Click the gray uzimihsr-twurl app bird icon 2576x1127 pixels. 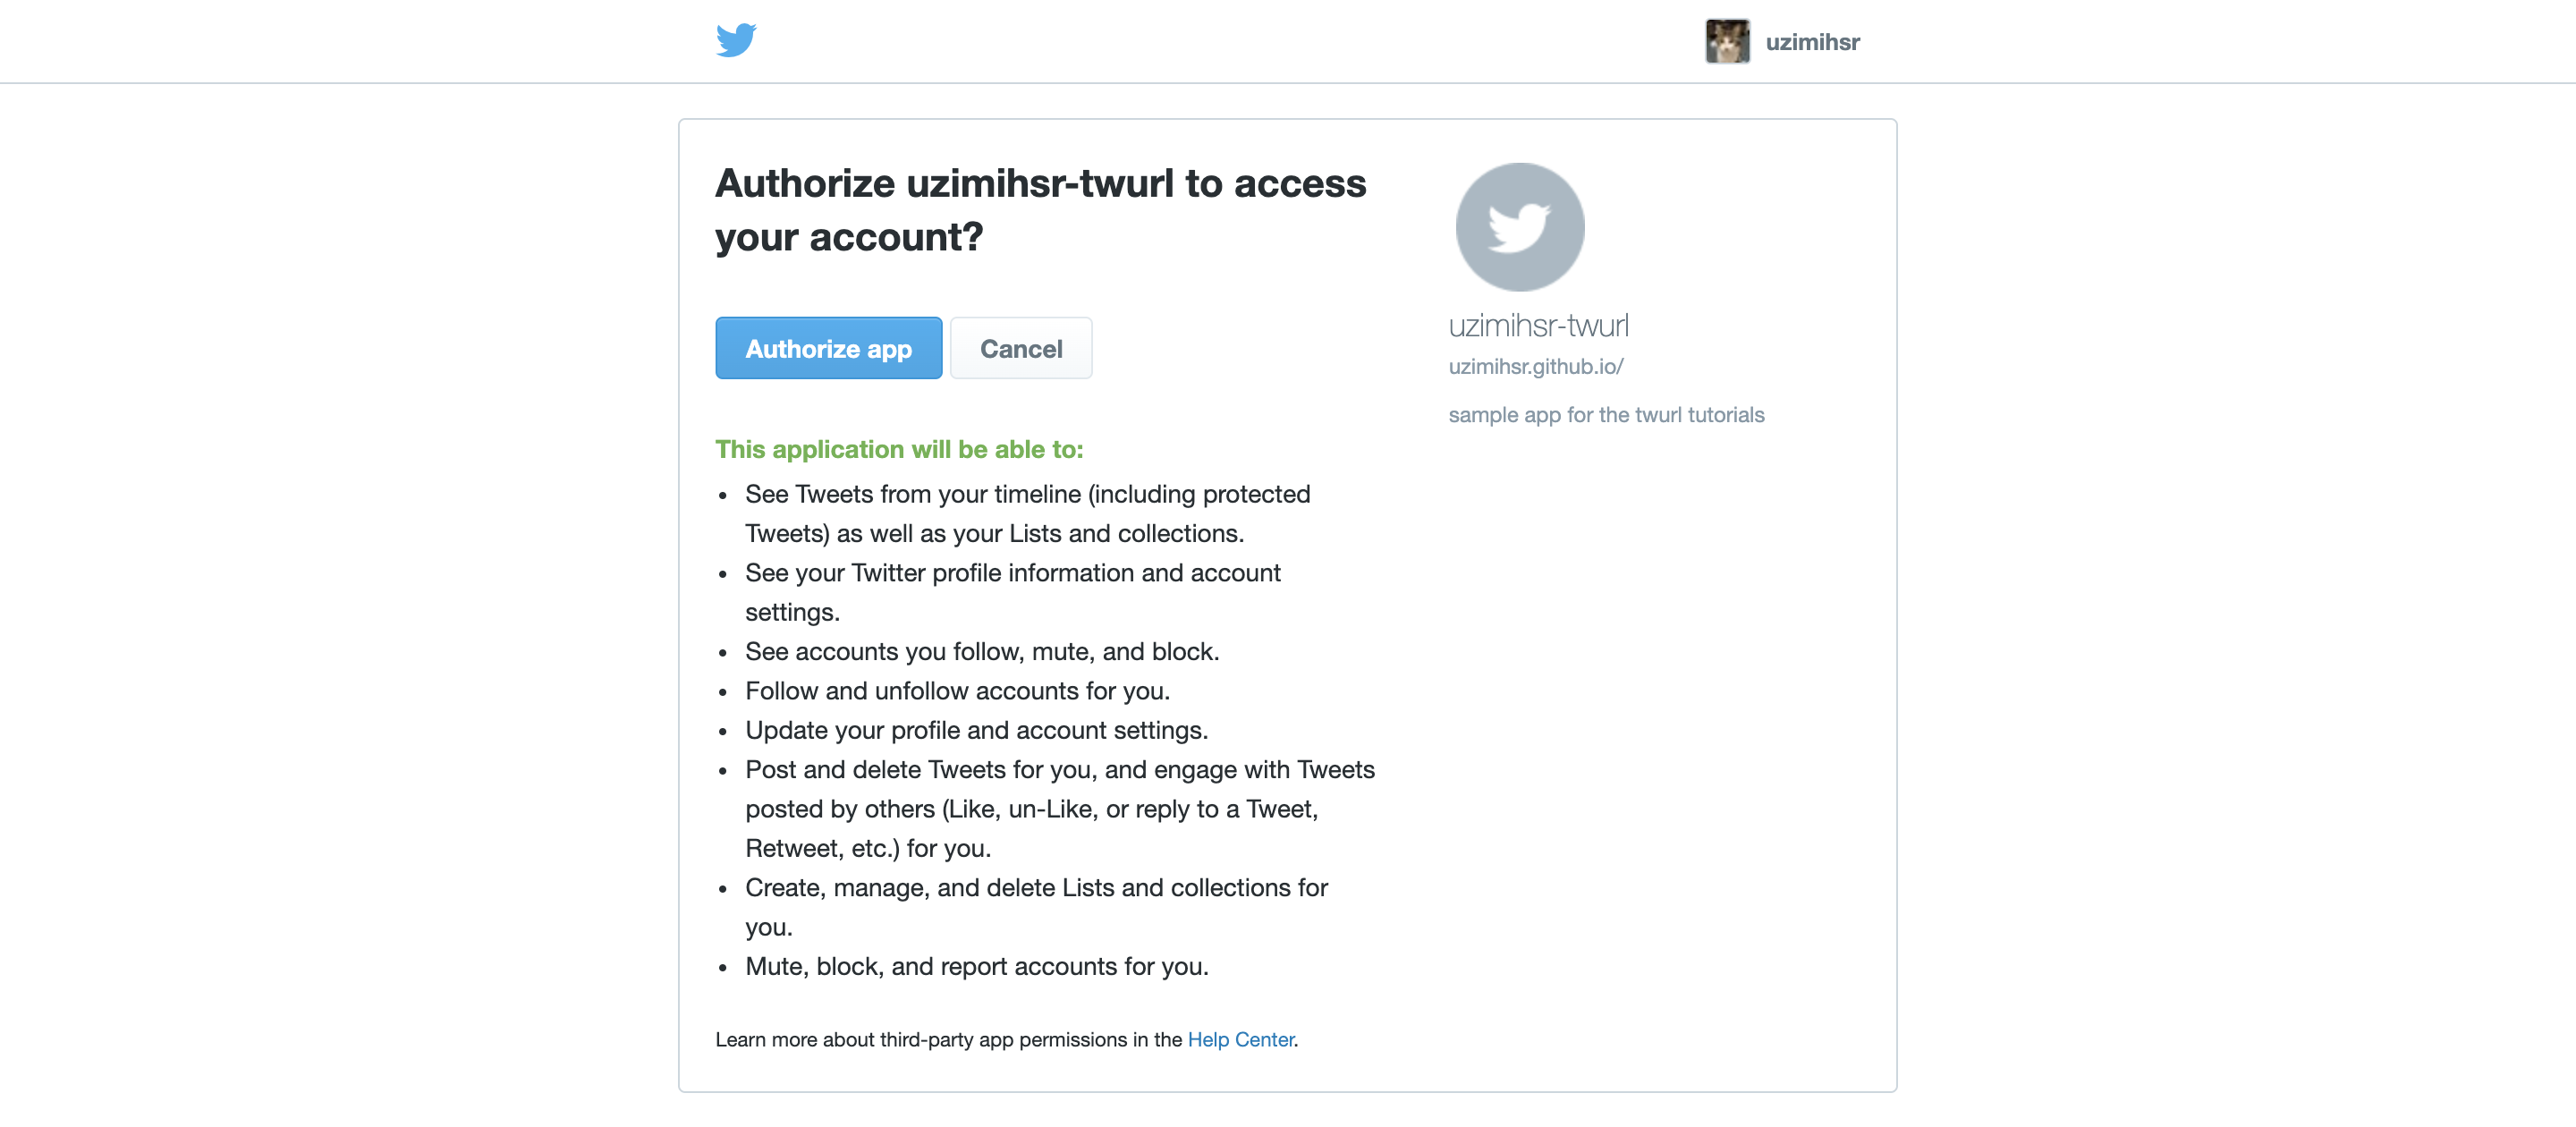coord(1519,227)
